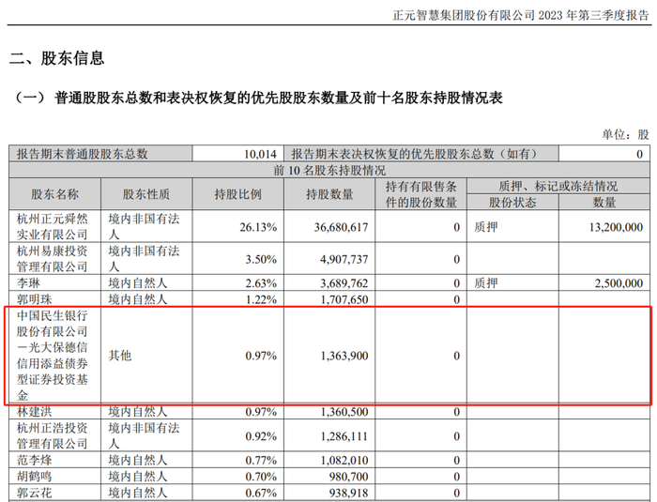Click the nature cell 其他

click(x=120, y=356)
